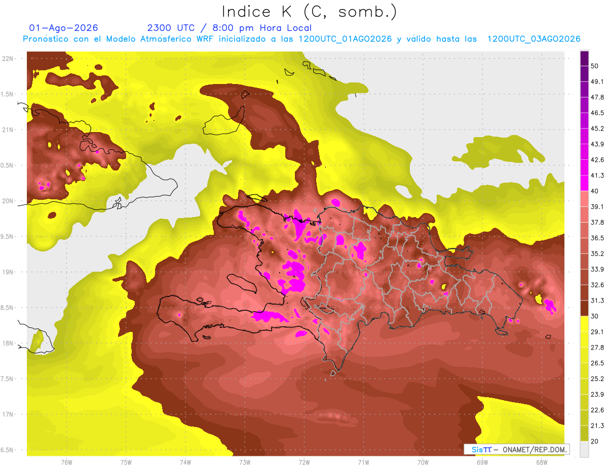Click the '19N' latitude axis label
608x469 pixels.
[x=8, y=272]
